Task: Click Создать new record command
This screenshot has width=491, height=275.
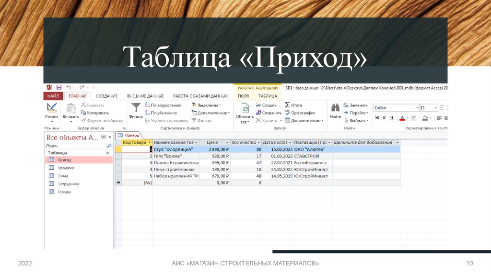Action: 266,105
